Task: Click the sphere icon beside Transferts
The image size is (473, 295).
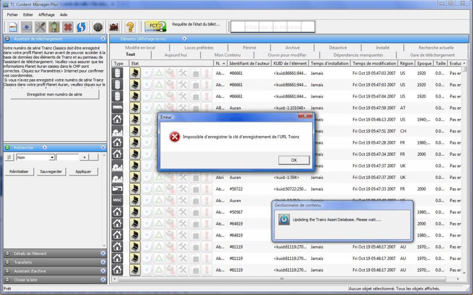Action: tap(7, 262)
